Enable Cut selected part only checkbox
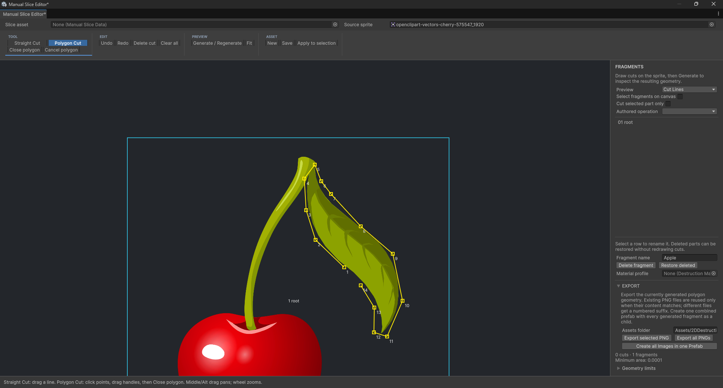The image size is (723, 388). pyautogui.click(x=668, y=104)
